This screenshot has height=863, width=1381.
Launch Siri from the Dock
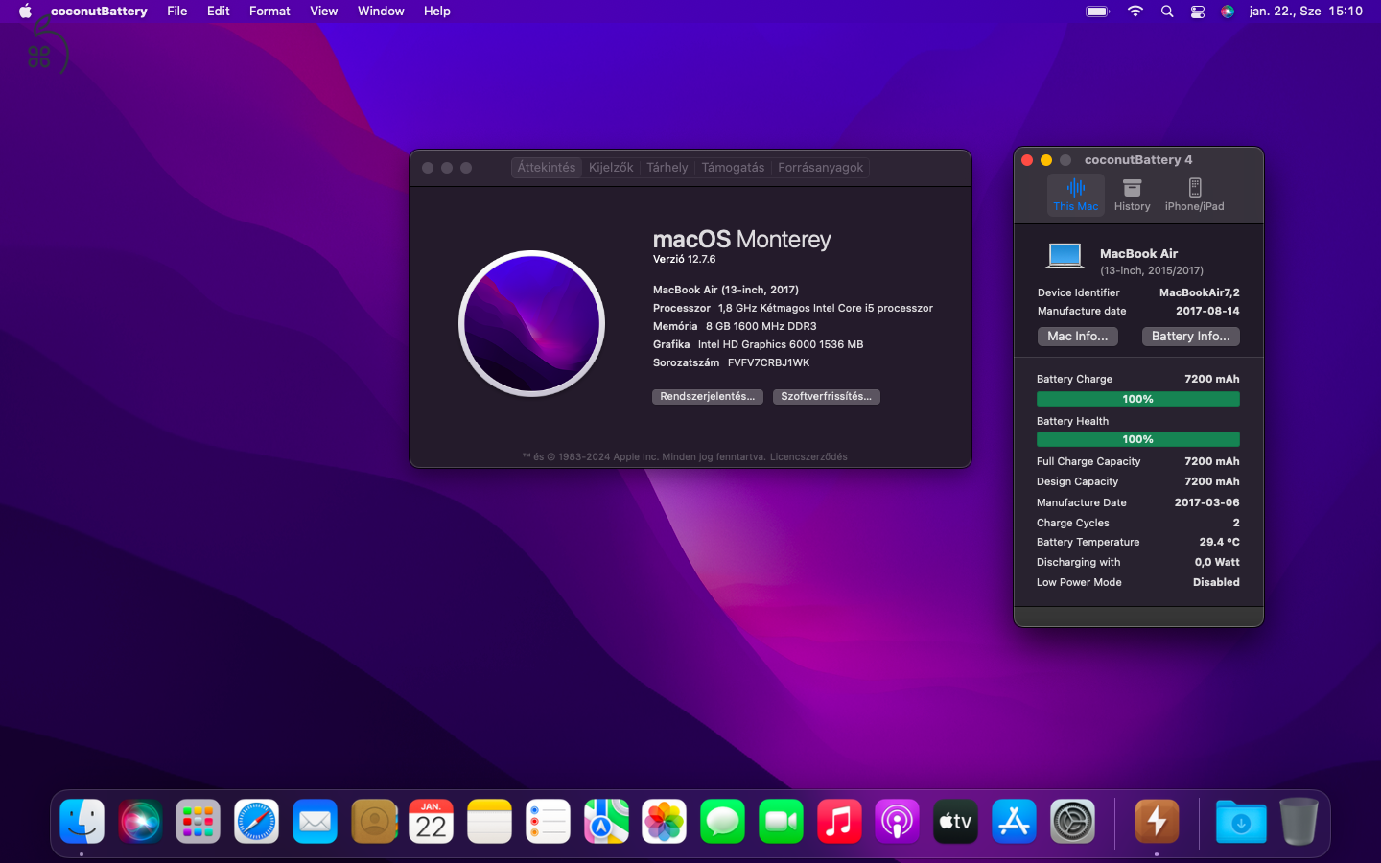[x=140, y=822]
